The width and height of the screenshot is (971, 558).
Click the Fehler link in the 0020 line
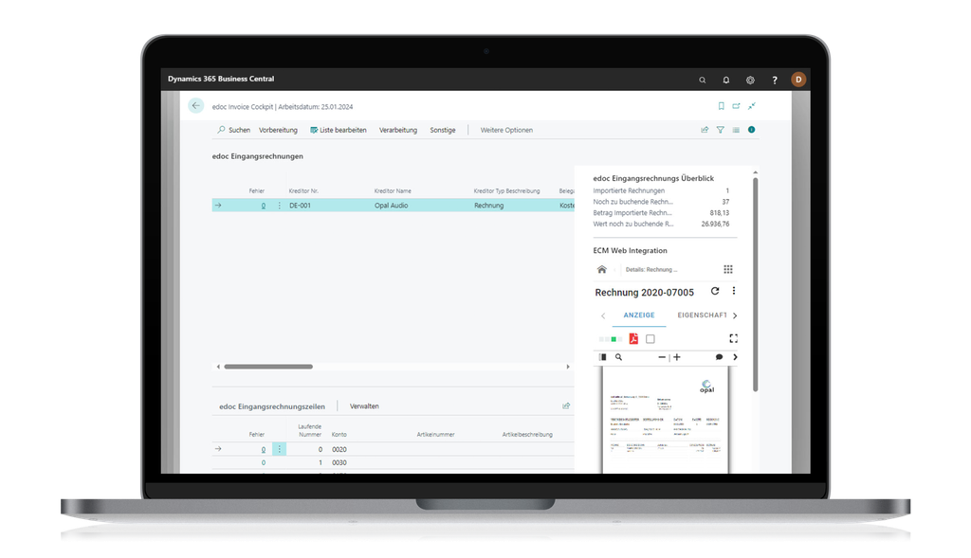[264, 450]
